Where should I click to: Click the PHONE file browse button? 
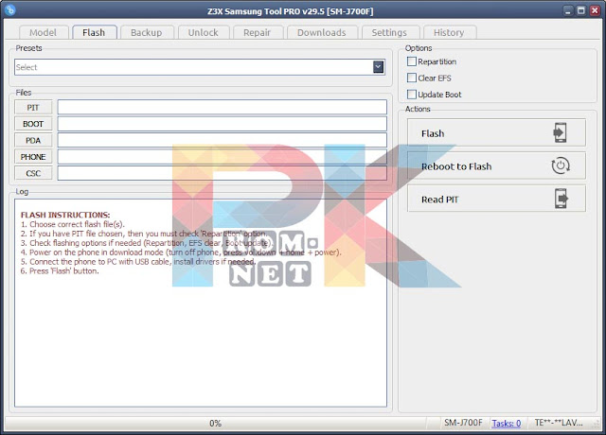[33, 157]
